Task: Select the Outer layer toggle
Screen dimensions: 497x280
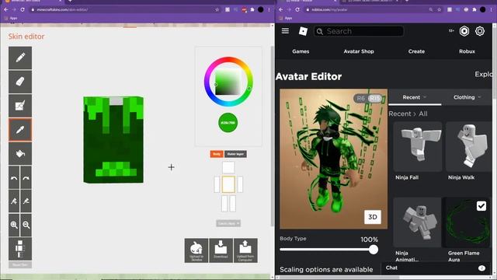Action: pos(235,154)
